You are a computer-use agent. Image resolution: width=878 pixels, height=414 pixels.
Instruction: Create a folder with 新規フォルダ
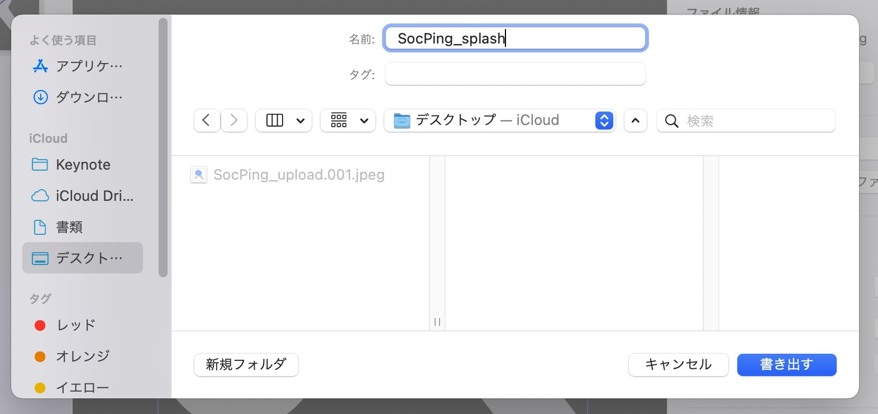[x=246, y=365]
